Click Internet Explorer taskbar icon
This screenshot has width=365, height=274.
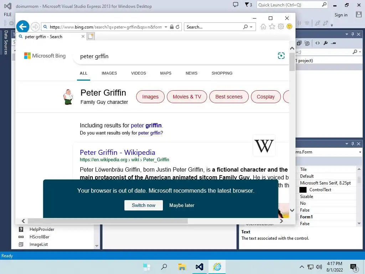coord(217,267)
